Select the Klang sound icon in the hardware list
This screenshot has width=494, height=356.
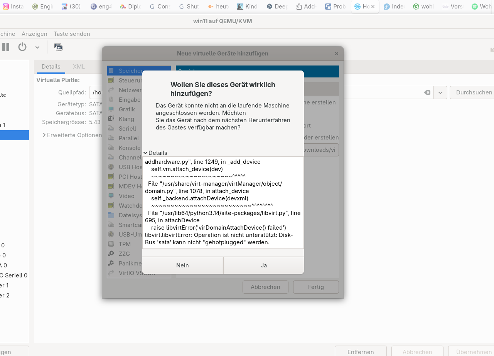coord(111,119)
